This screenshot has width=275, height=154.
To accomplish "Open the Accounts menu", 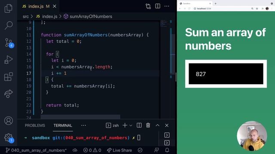I will [x=9, y=121].
